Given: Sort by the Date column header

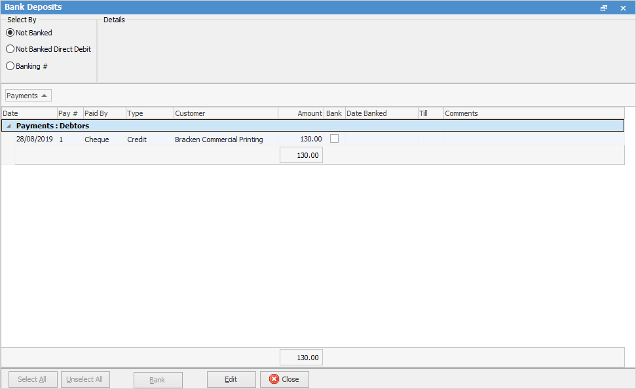Looking at the screenshot, I should click(29, 113).
